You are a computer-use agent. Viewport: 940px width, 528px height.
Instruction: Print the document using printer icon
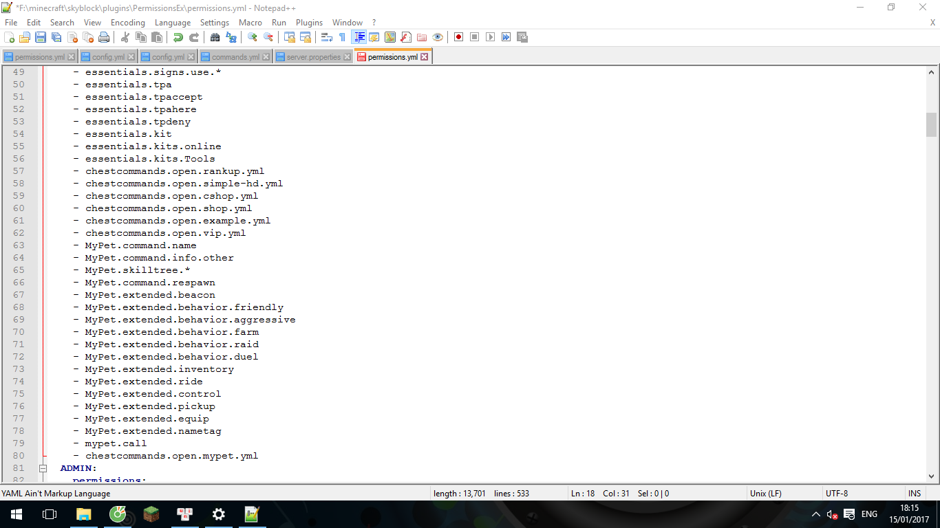pos(104,37)
